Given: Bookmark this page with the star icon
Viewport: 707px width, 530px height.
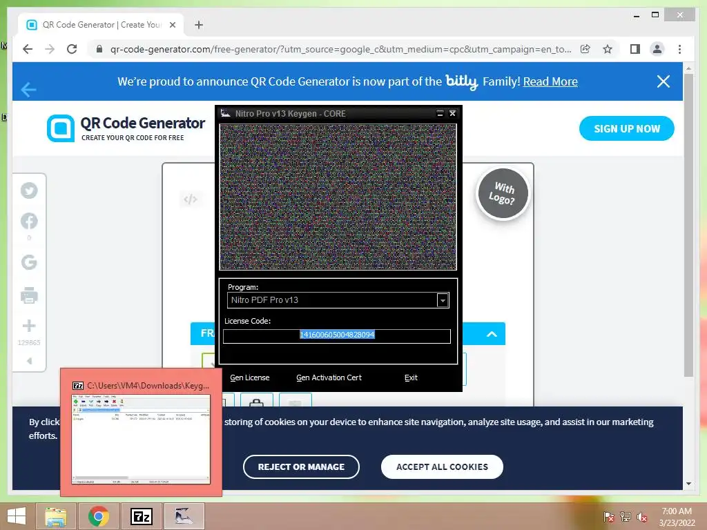Looking at the screenshot, I should [608, 49].
